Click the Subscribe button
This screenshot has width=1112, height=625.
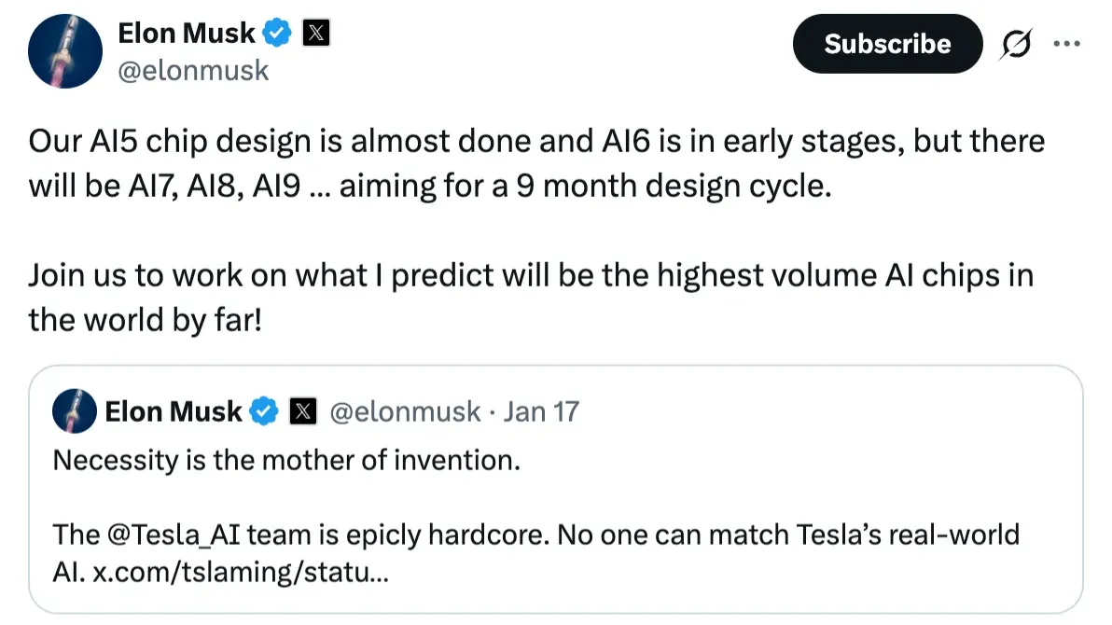[x=886, y=43]
